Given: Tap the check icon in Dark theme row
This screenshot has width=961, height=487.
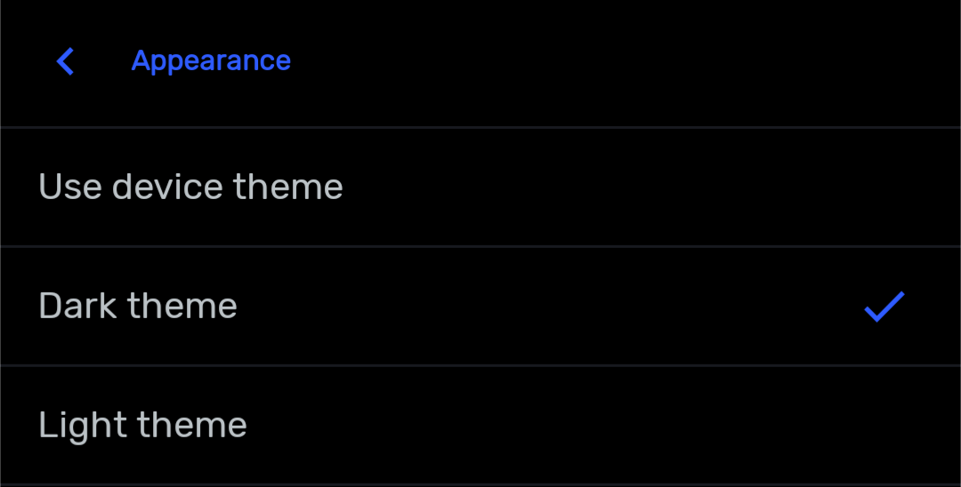Looking at the screenshot, I should 884,307.
